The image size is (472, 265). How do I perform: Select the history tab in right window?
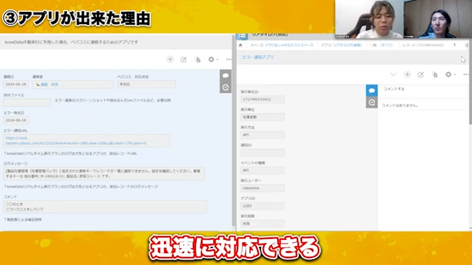pyautogui.click(x=372, y=103)
